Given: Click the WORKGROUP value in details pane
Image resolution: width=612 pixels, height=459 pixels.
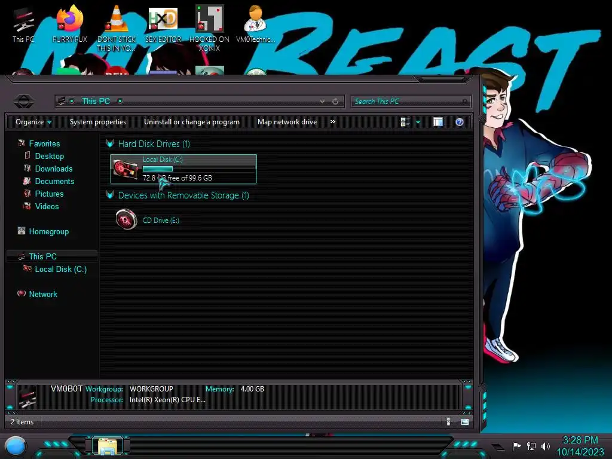Looking at the screenshot, I should coord(151,388).
